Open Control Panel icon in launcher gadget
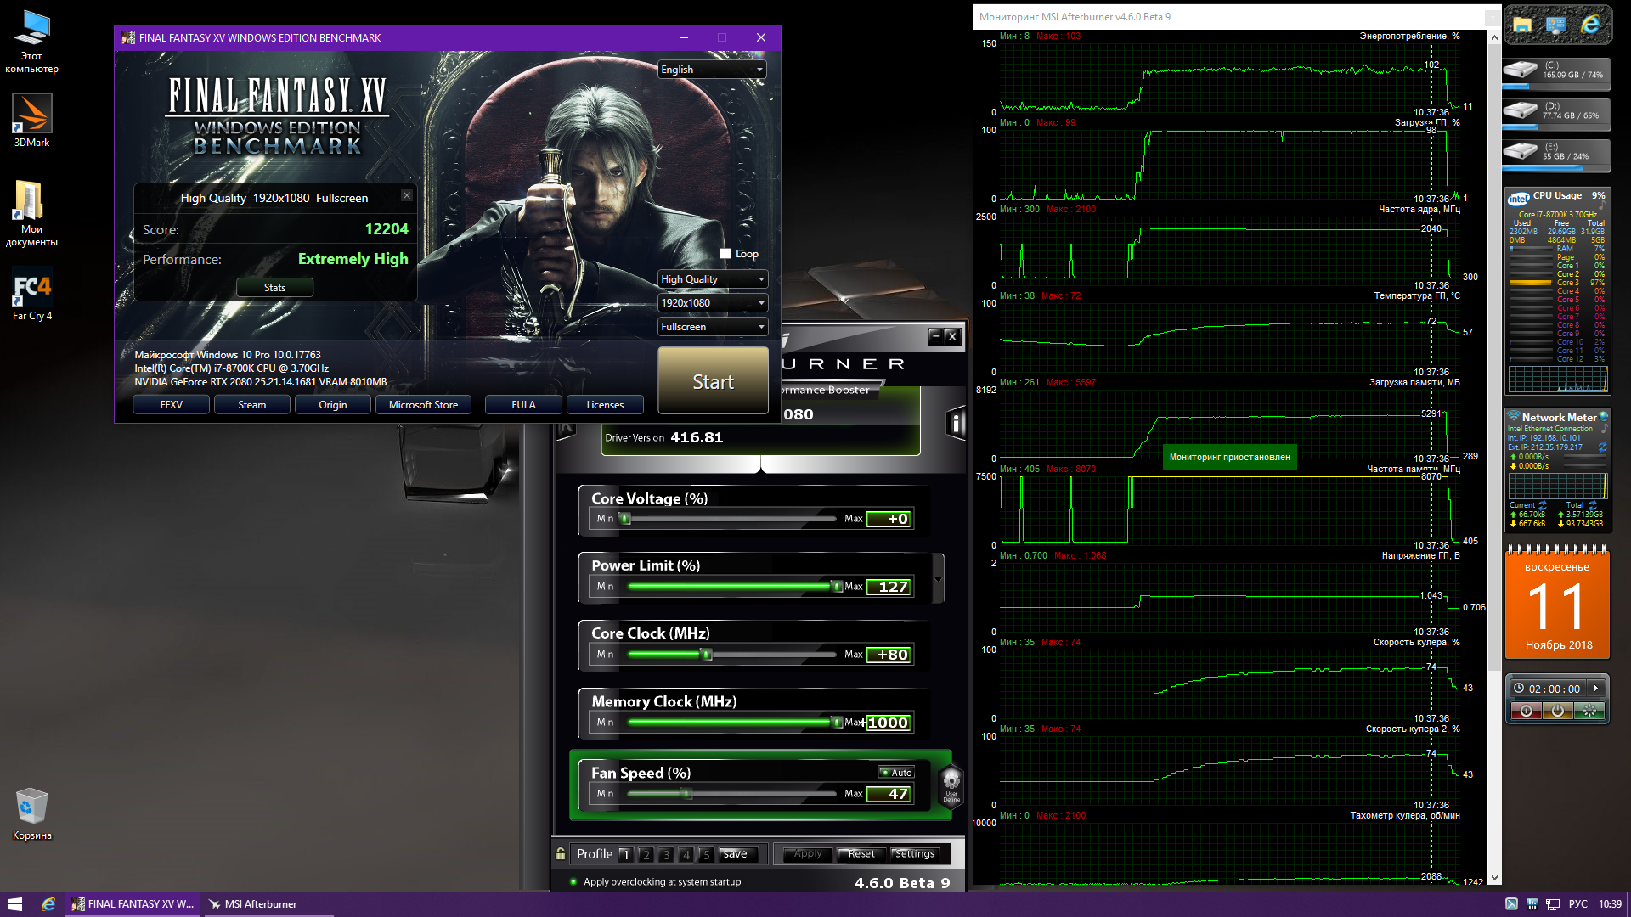Viewport: 1631px width, 917px height. (x=1556, y=25)
